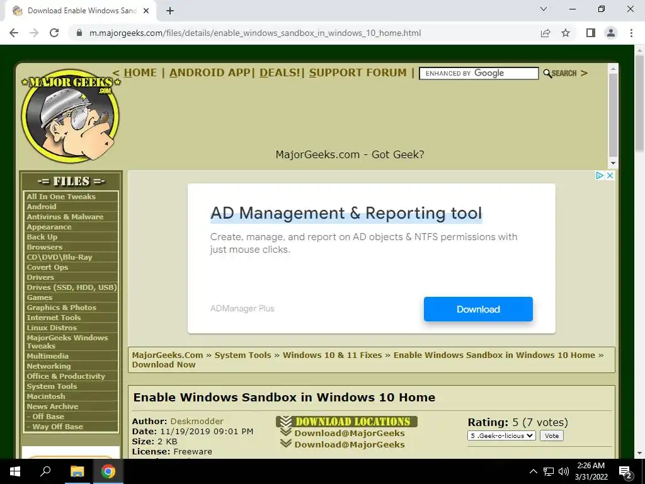Open the DEALS! menu link

[280, 72]
